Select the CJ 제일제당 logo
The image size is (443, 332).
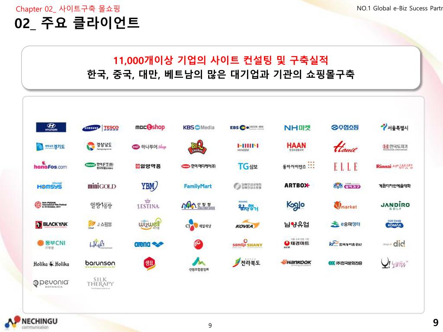(x=198, y=225)
